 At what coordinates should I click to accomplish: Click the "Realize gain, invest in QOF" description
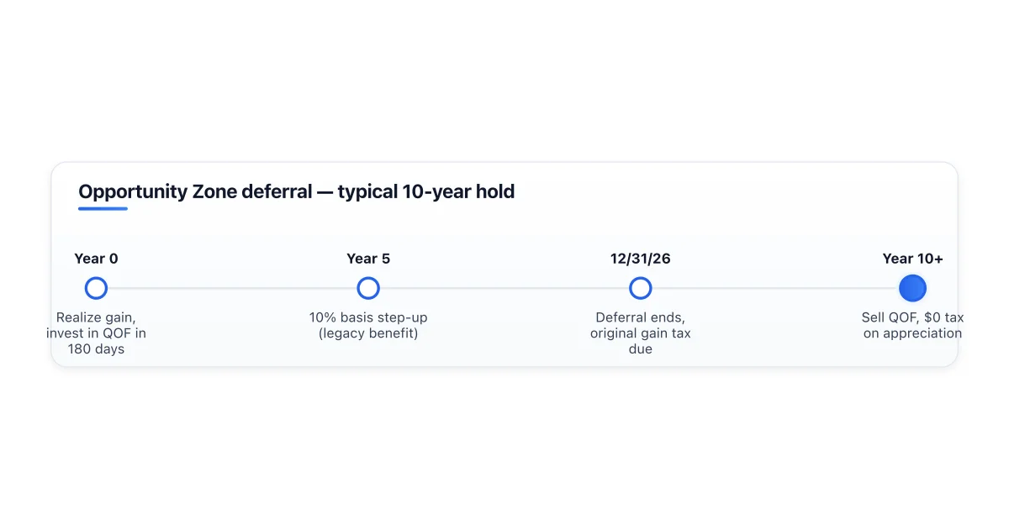click(x=96, y=326)
